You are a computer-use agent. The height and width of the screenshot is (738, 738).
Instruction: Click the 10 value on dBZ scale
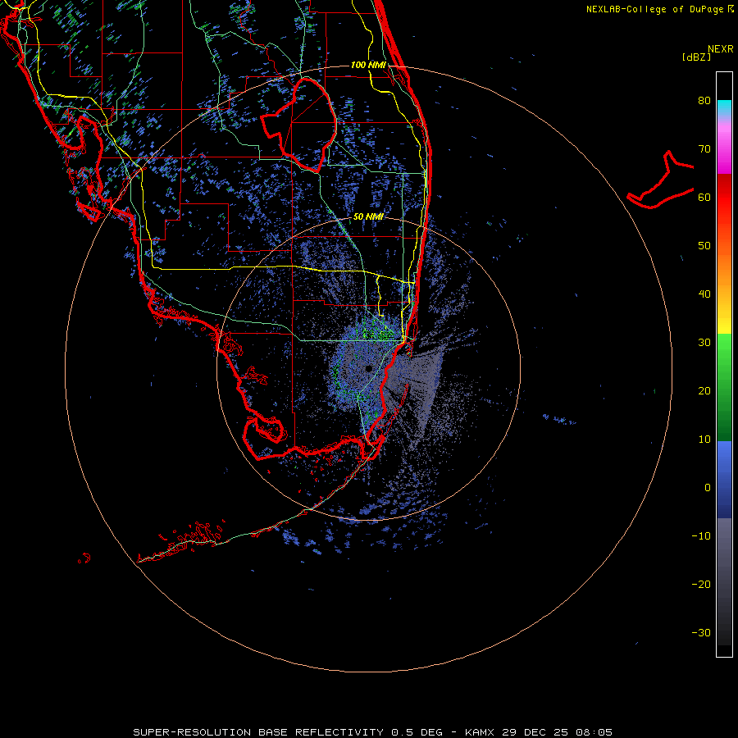pyautogui.click(x=704, y=440)
